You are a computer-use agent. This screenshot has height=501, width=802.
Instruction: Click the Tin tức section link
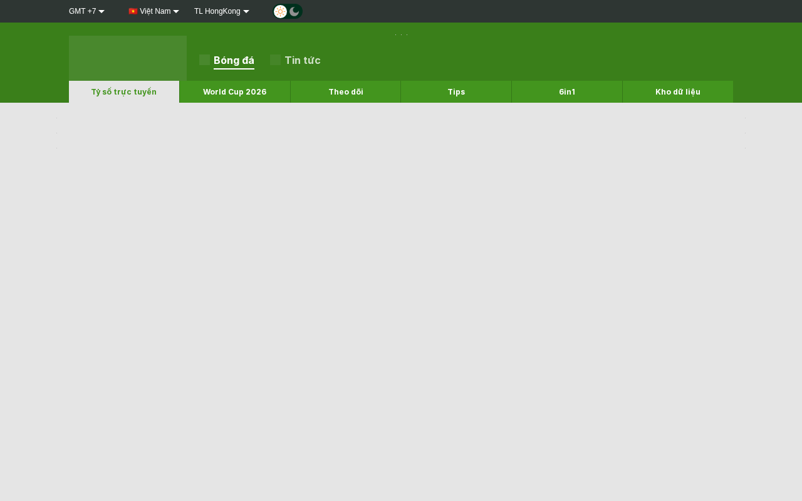coord(303,60)
